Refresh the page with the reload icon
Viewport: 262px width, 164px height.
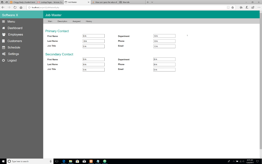15,7
